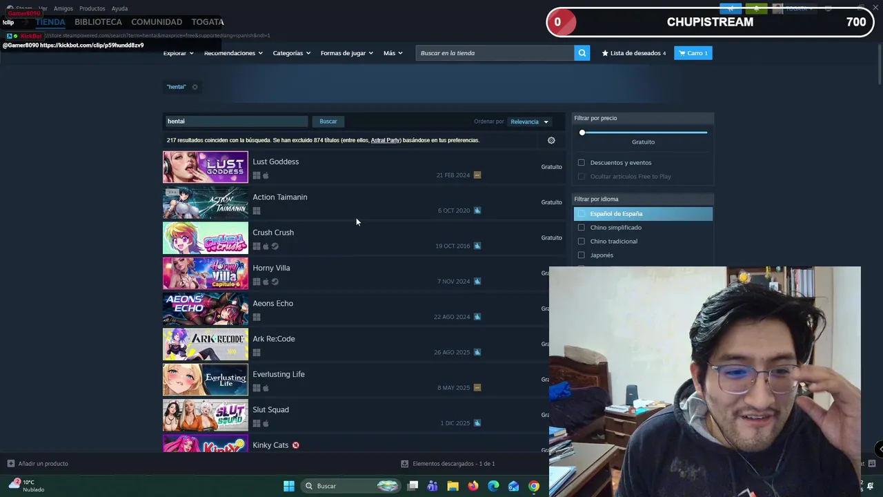
Task: Open the Amigos menu
Action: click(x=63, y=8)
